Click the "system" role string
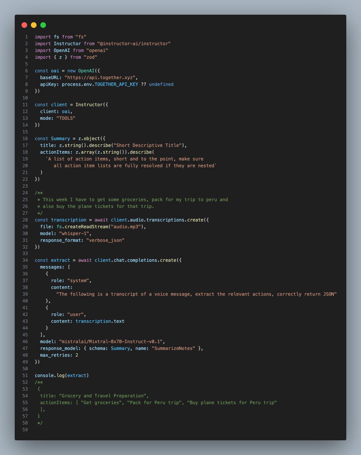This screenshot has height=455, width=361. (78, 281)
